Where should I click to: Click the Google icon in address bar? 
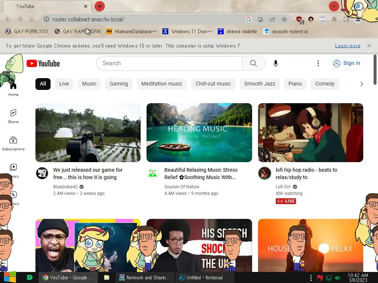tap(249, 19)
